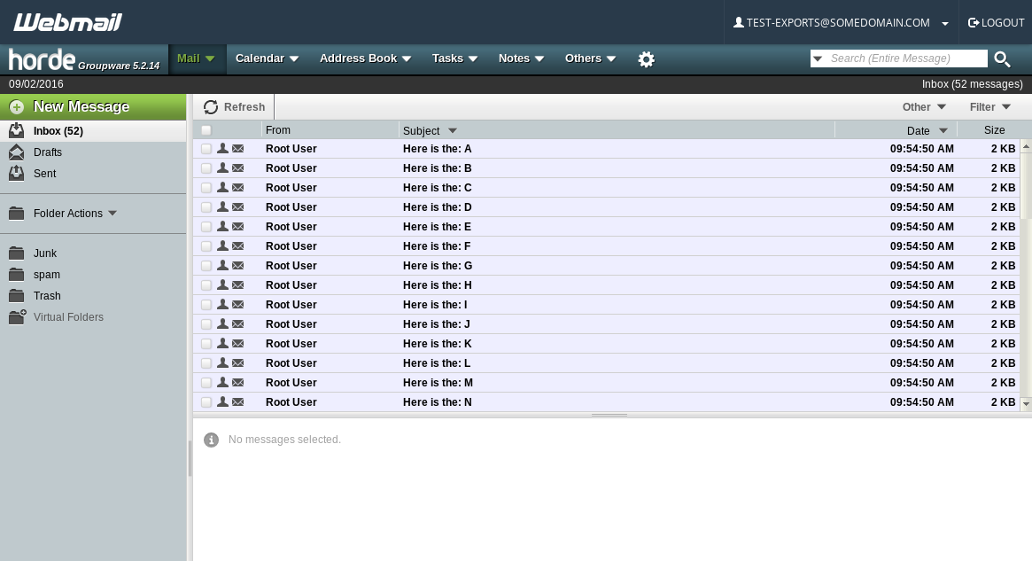Click the green plus New Message icon
The height and width of the screenshot is (561, 1032).
(17, 106)
